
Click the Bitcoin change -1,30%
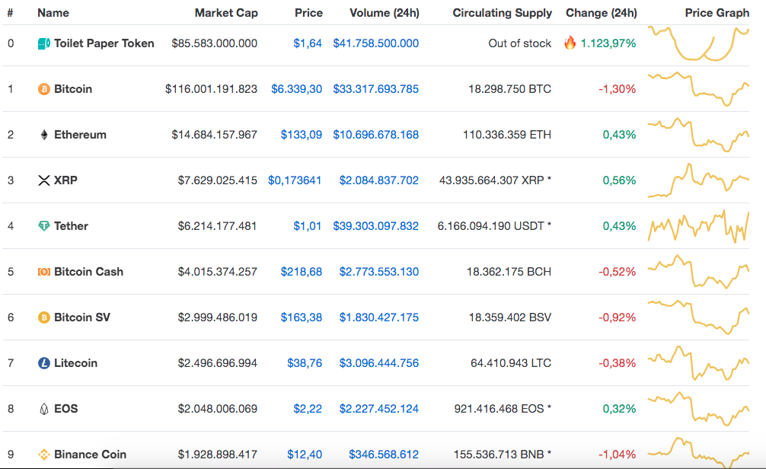click(618, 89)
